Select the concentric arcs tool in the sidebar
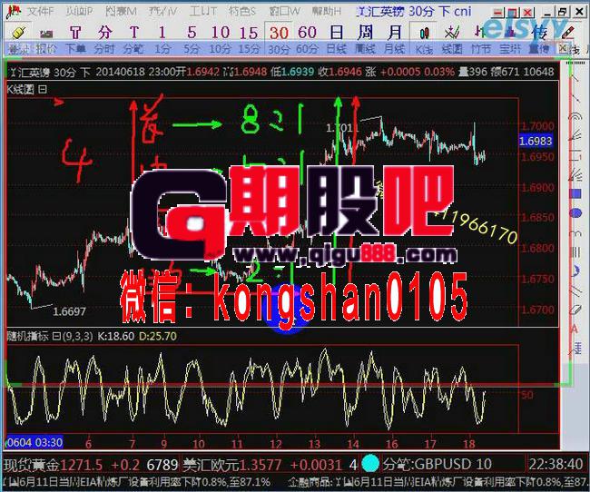Image resolution: width=590 pixels, height=492 pixels. pos(575,116)
